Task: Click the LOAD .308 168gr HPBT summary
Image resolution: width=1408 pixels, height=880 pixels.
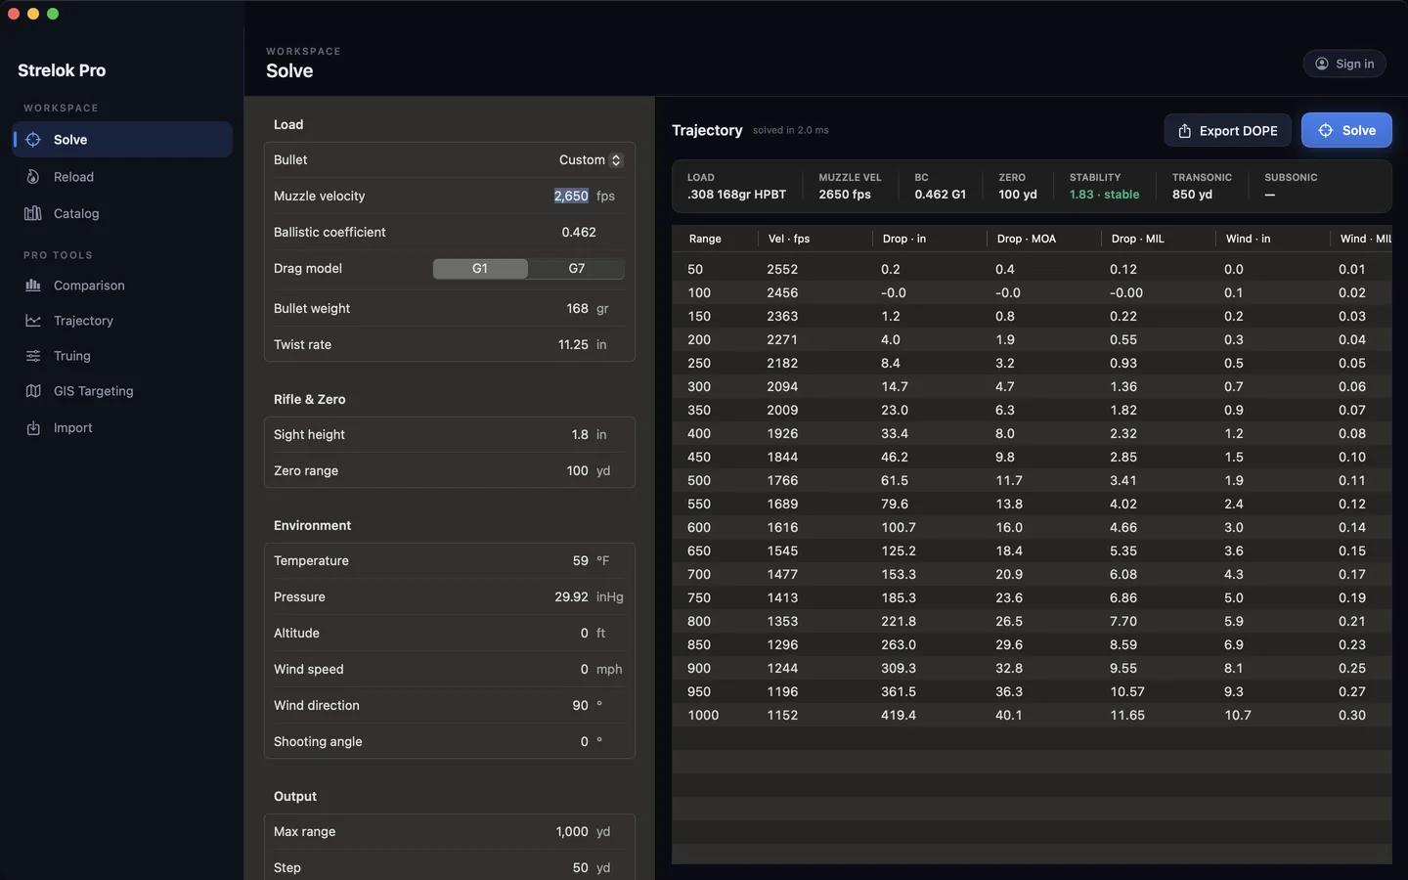Action: tap(736, 186)
